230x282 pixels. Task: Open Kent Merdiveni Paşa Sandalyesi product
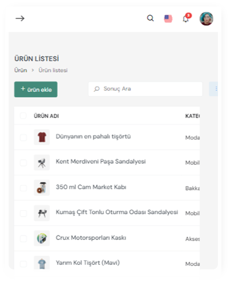(101, 161)
